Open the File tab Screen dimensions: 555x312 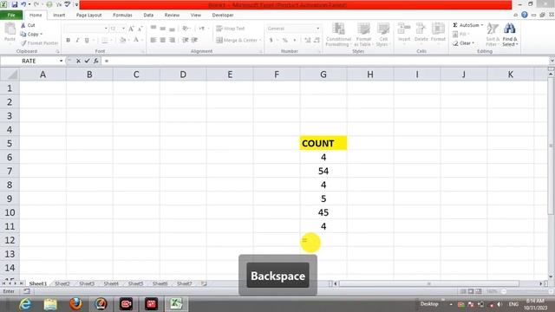click(x=11, y=16)
